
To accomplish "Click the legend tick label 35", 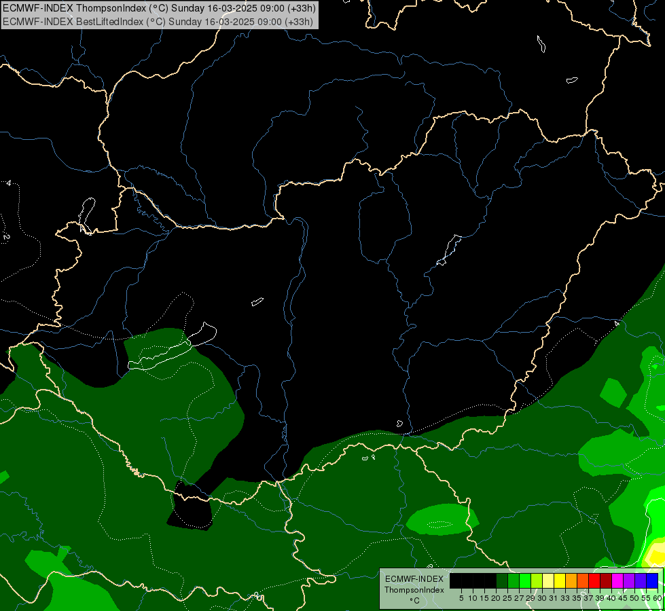I will pyautogui.click(x=577, y=598).
